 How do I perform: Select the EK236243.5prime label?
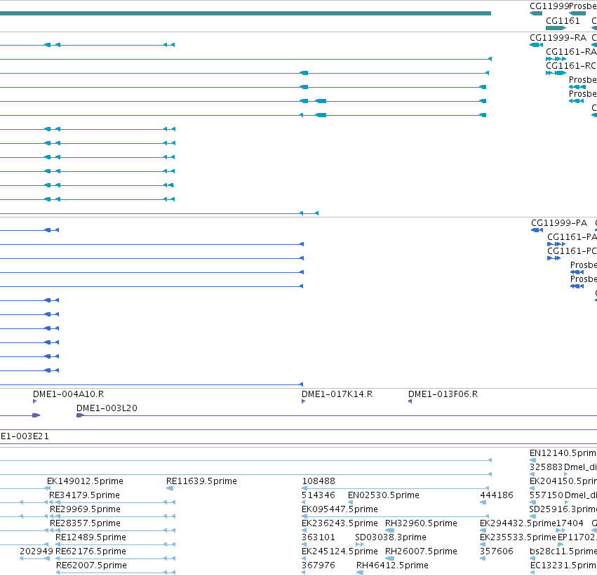tap(340, 523)
